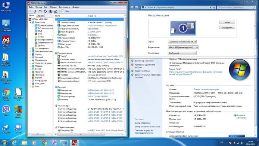Click AIDA64 Forward navigation arrow
The height and width of the screenshot is (146, 259).
(35, 11)
